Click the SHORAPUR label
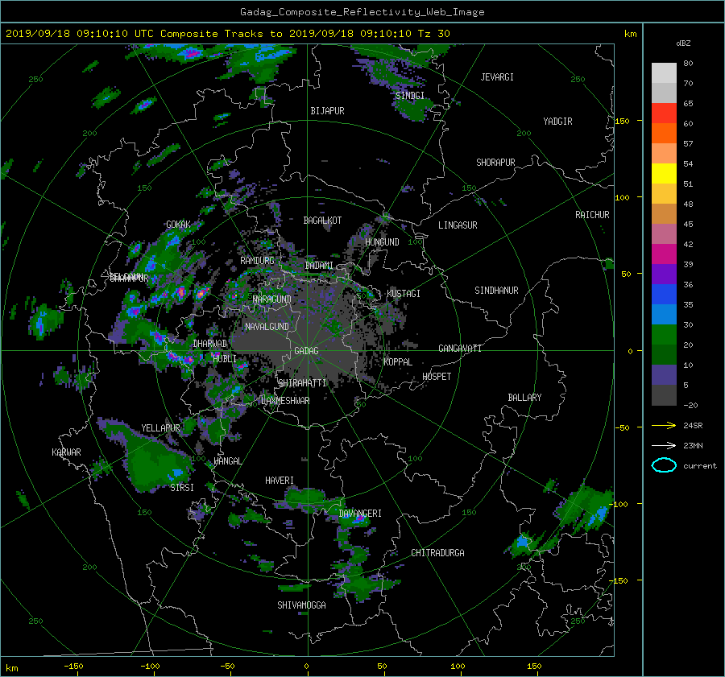The height and width of the screenshot is (677, 725). pos(495,163)
